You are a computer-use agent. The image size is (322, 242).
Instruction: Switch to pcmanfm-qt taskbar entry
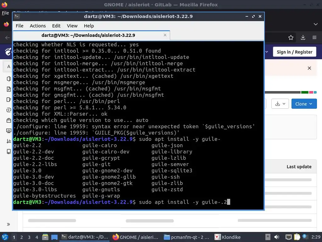pos(186,237)
